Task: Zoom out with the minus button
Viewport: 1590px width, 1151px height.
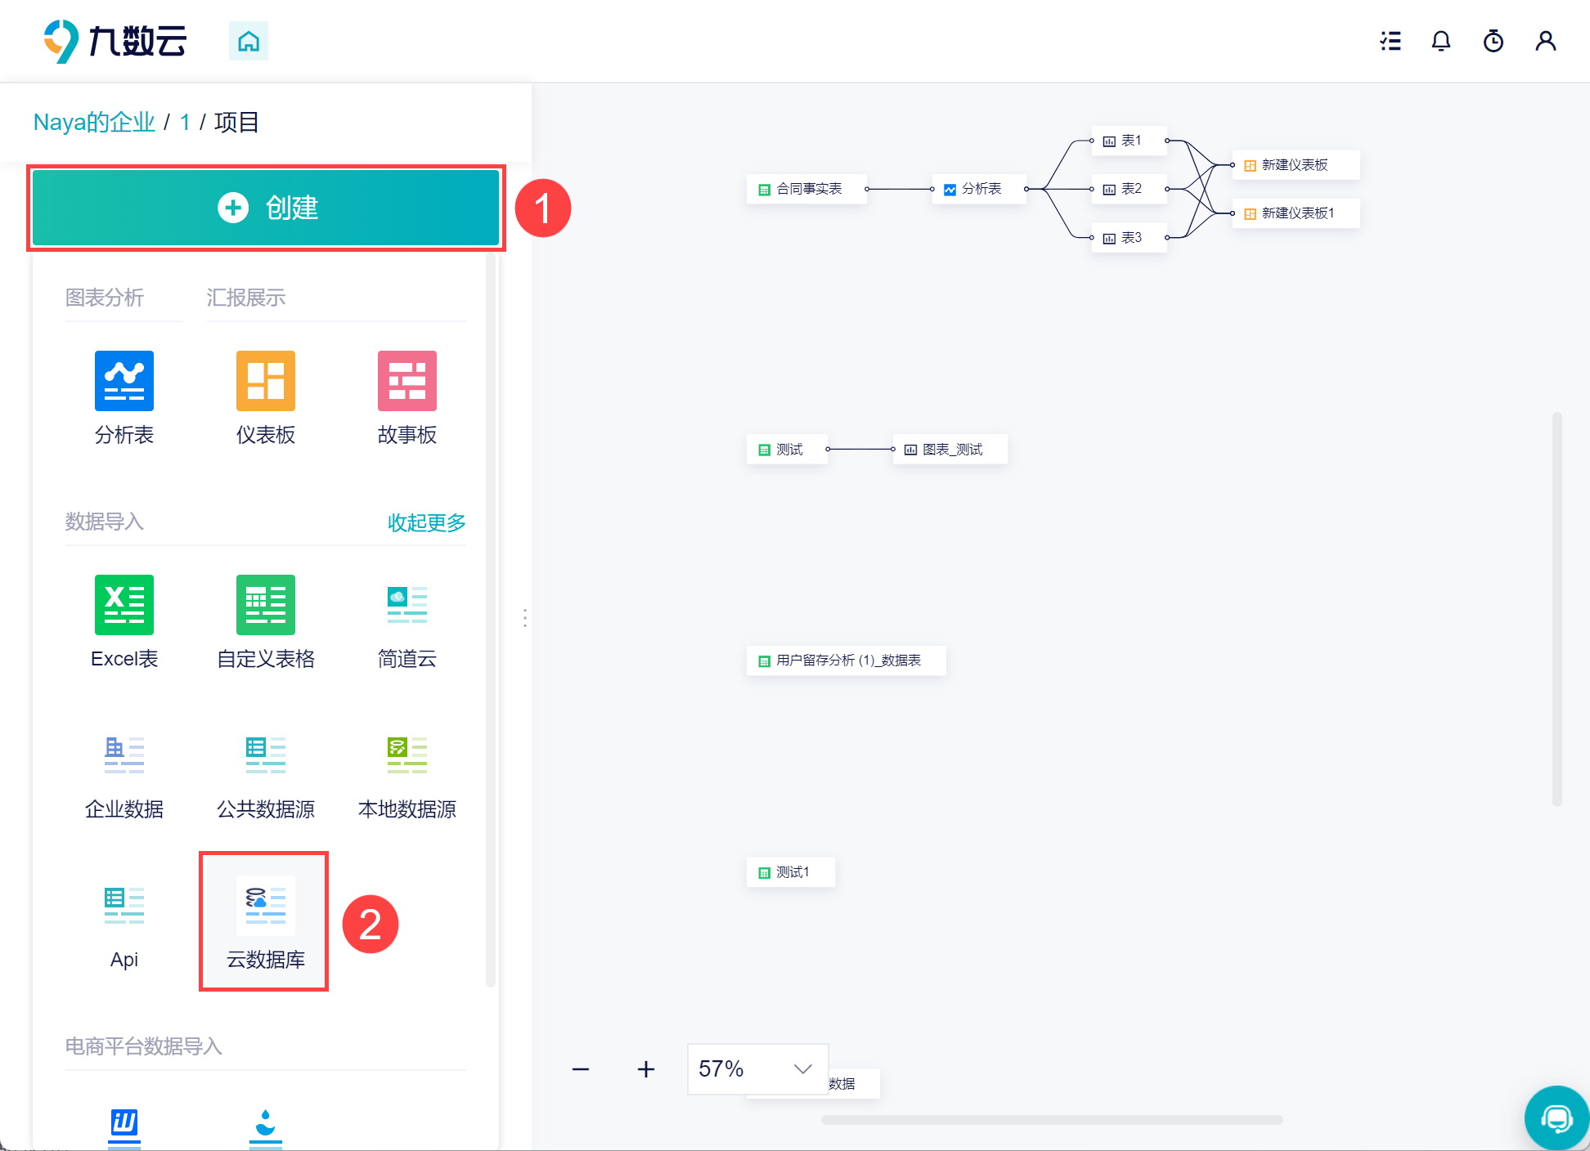Action: pyautogui.click(x=581, y=1069)
